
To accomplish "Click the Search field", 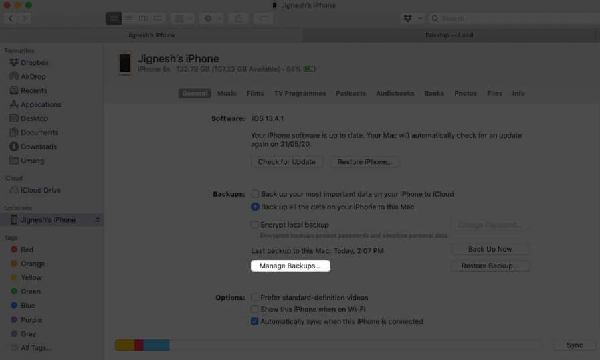I will pos(514,18).
